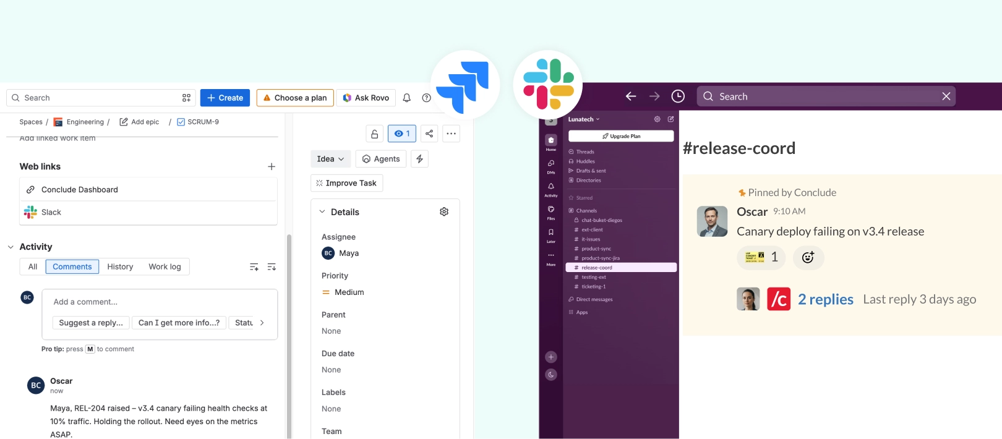Click the Upgrade Plan button in Slack

tap(621, 136)
